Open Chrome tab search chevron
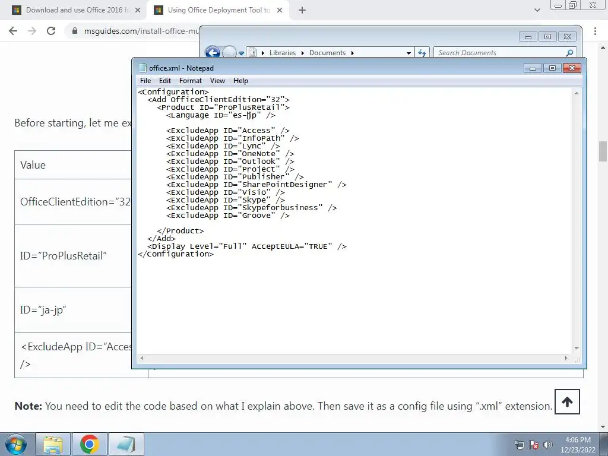The height and width of the screenshot is (456, 608). click(x=537, y=11)
